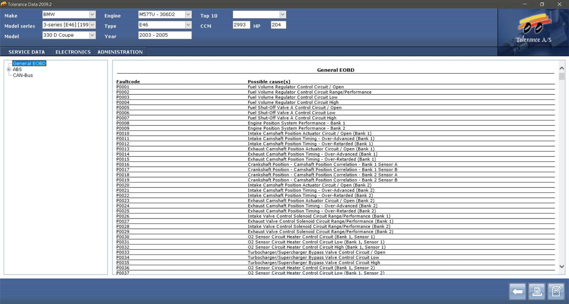Close the Tolerance Data window
The height and width of the screenshot is (304, 569).
tap(559, 4)
